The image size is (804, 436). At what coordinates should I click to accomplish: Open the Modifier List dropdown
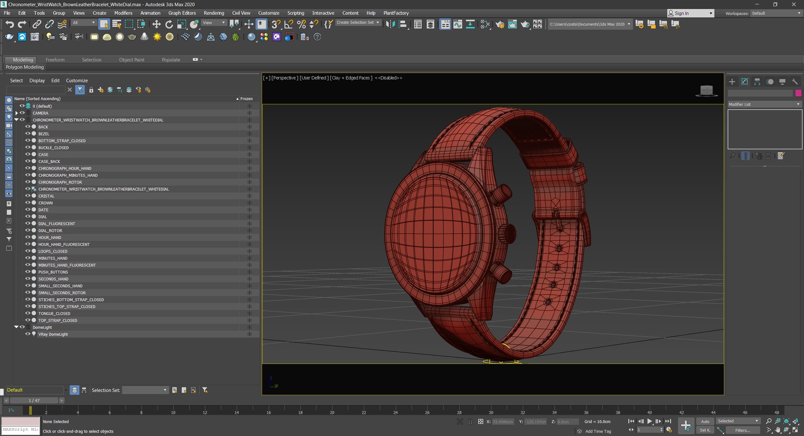coord(765,104)
